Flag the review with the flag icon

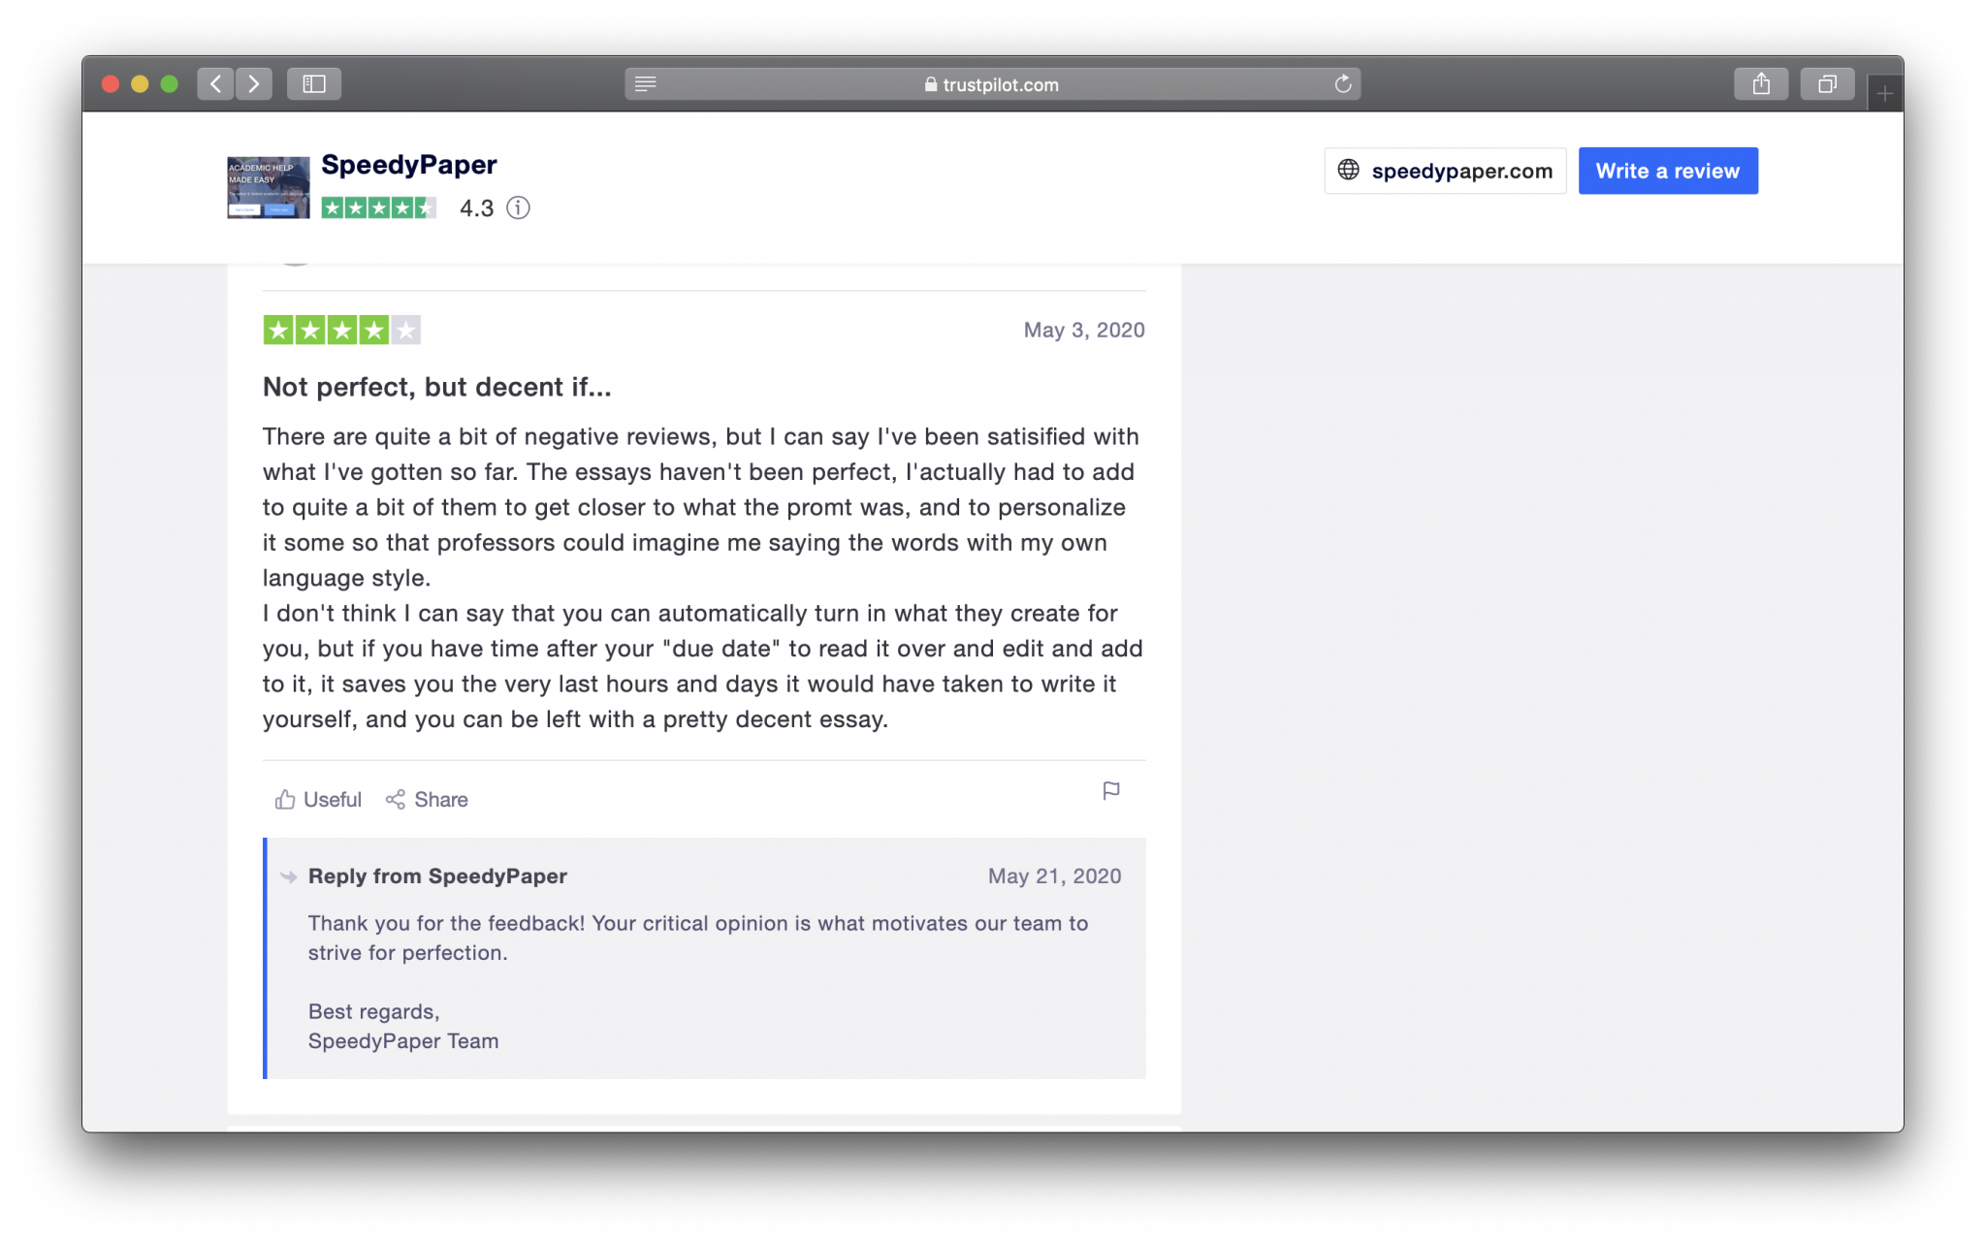1111,791
